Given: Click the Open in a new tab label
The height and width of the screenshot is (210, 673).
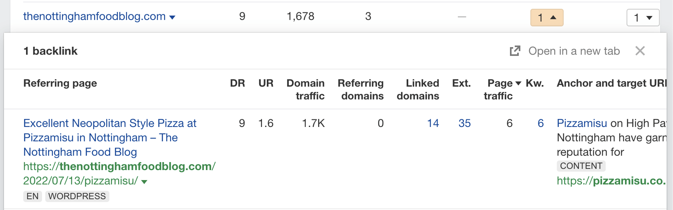Looking at the screenshot, I should pos(574,51).
